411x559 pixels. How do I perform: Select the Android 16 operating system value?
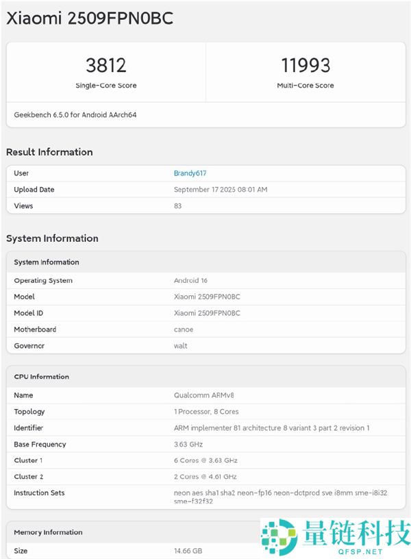coord(190,281)
